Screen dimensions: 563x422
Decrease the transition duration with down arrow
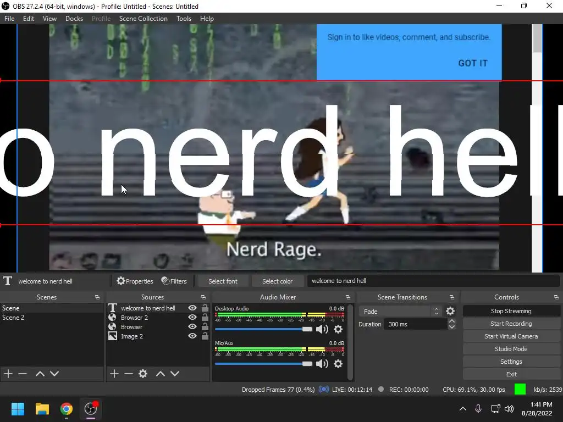[452, 327]
